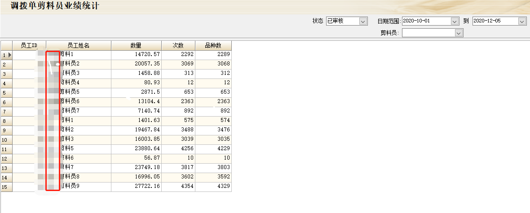This screenshot has width=530, height=213.
Task: Expand the start date 2020-10-01 picker arrow
Action: tap(455, 21)
